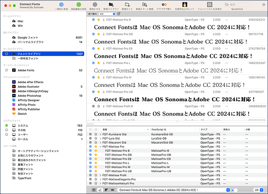The width and height of the screenshot is (268, 194).
Task: Sort by 分類 column header
Action: (256, 130)
